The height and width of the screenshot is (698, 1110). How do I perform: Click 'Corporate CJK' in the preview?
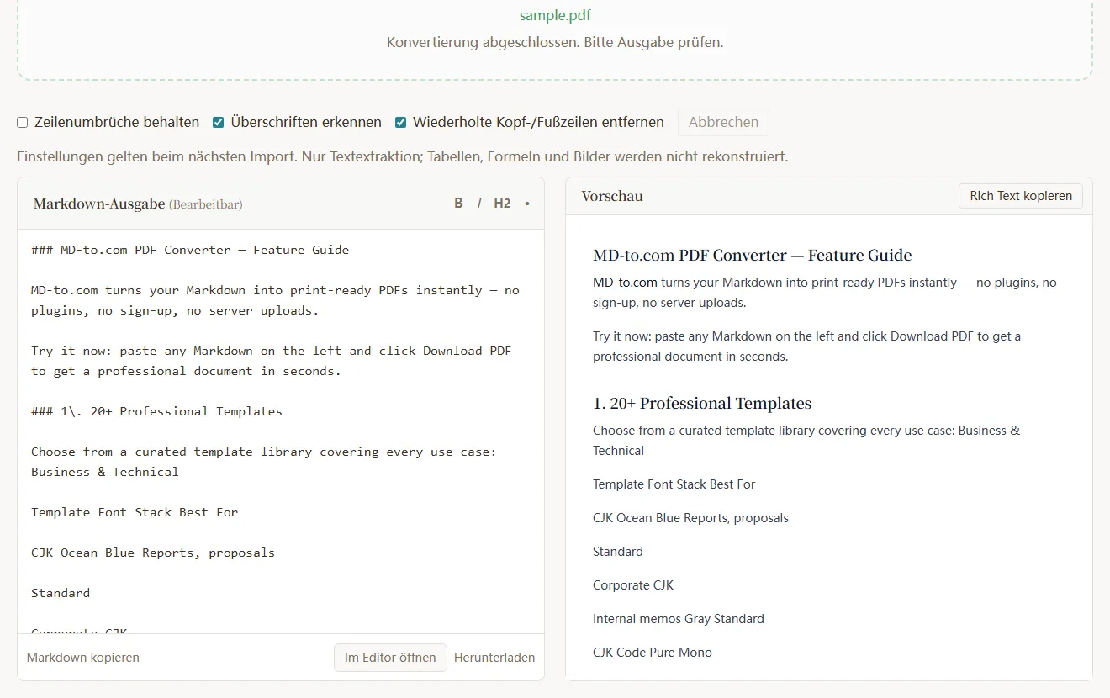633,585
